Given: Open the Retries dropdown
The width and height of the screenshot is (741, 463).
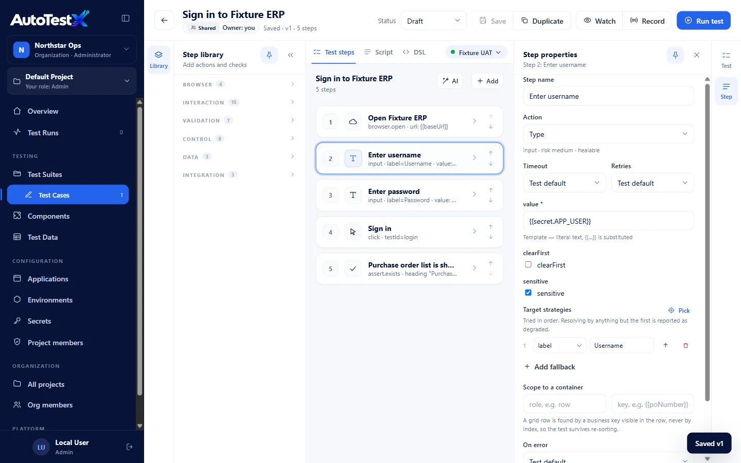Looking at the screenshot, I should click(652, 183).
